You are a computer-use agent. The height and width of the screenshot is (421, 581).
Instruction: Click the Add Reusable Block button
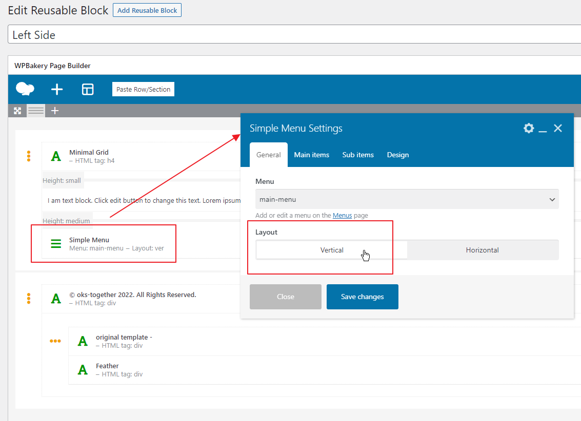[x=147, y=10]
